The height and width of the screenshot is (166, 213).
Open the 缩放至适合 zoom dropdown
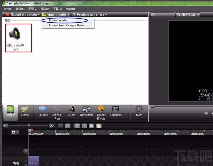coord(188,14)
